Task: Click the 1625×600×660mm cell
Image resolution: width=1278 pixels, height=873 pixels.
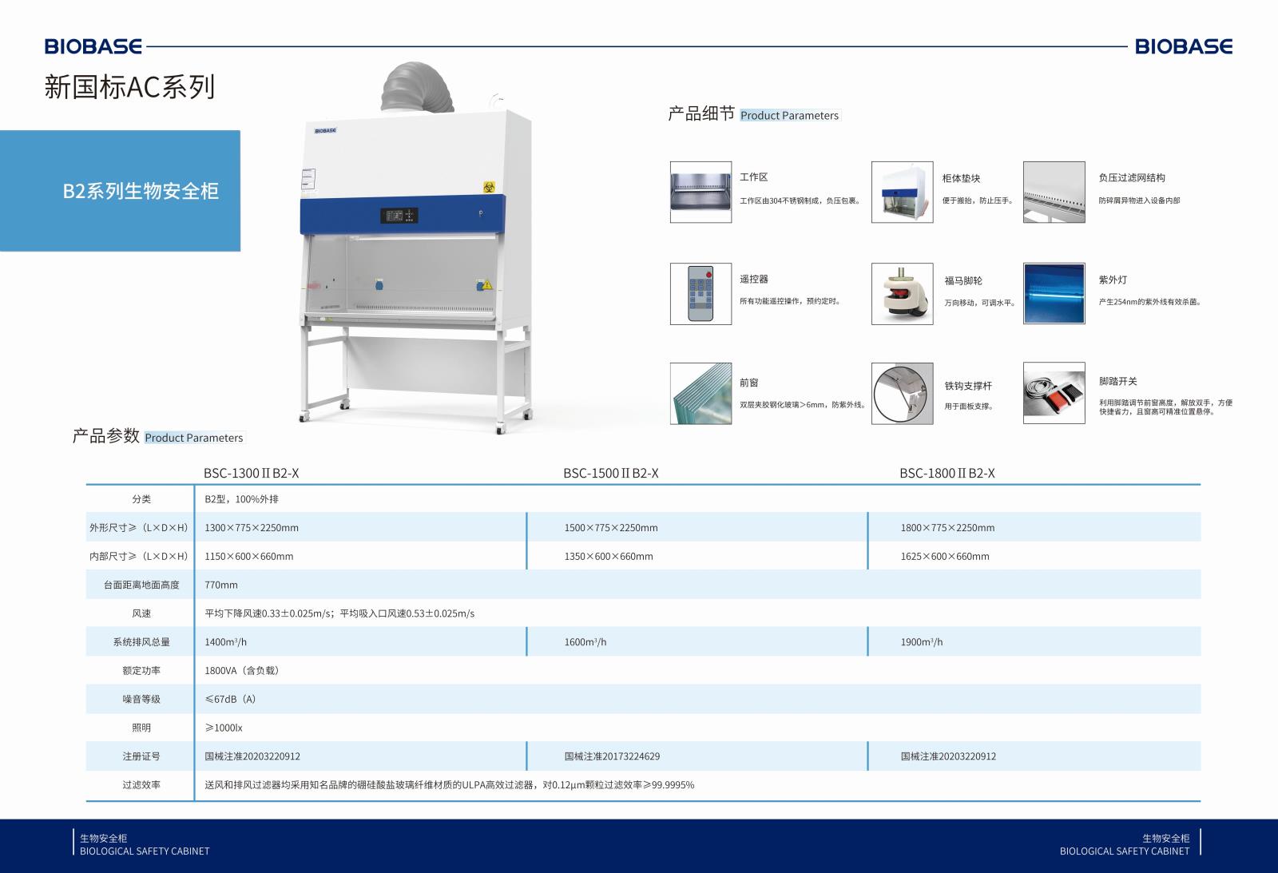Action: point(945,557)
